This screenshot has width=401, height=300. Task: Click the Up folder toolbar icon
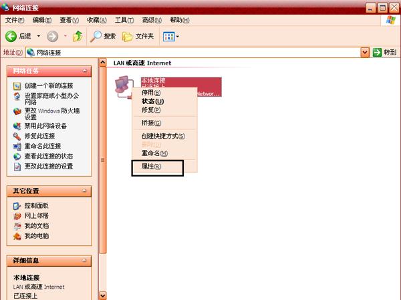(78, 36)
